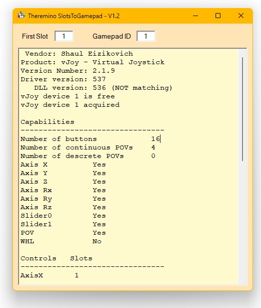Viewport: 261px width, 308px height.
Task: Click the 'Slider1' row
Action: (x=63, y=224)
